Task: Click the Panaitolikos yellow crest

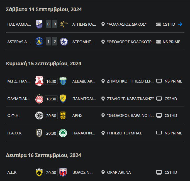Action: pyautogui.click(x=63, y=99)
